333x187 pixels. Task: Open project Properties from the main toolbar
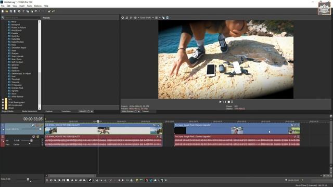tap(19, 11)
